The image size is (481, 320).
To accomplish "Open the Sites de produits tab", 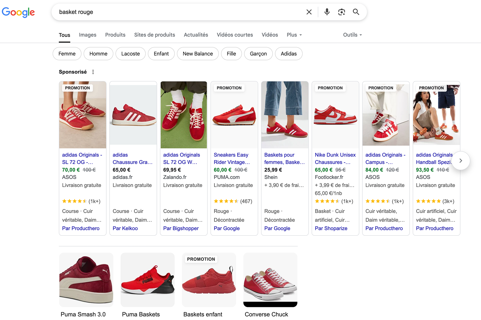I will [154, 35].
